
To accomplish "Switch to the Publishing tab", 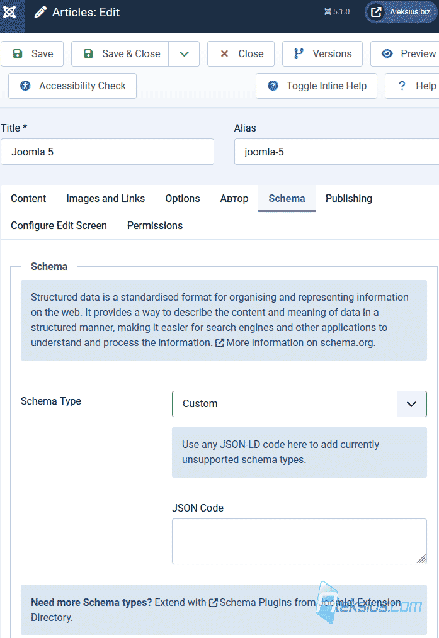I will (348, 199).
